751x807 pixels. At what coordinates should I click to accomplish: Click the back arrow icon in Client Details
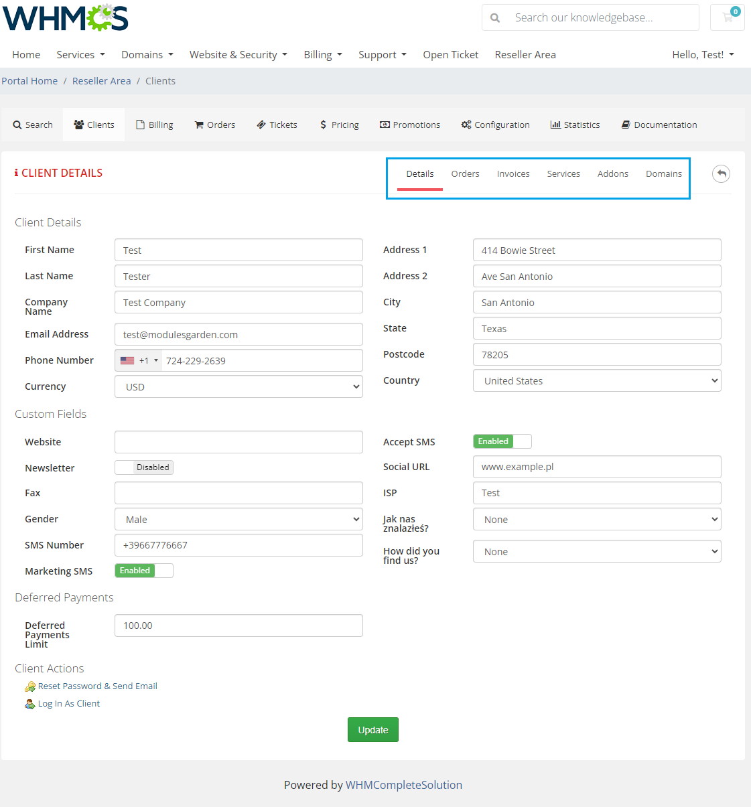tap(721, 174)
